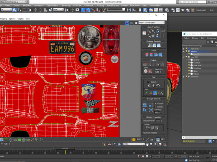The width and height of the screenshot is (217, 162).
Task: Click the Straighten Selection icon in Reshape Elements
Action: 150,45
